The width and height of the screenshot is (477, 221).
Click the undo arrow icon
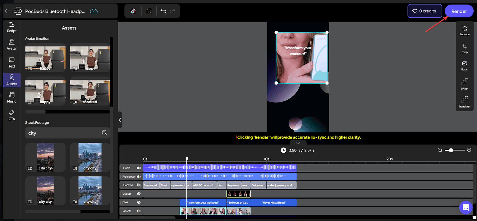coord(163,11)
